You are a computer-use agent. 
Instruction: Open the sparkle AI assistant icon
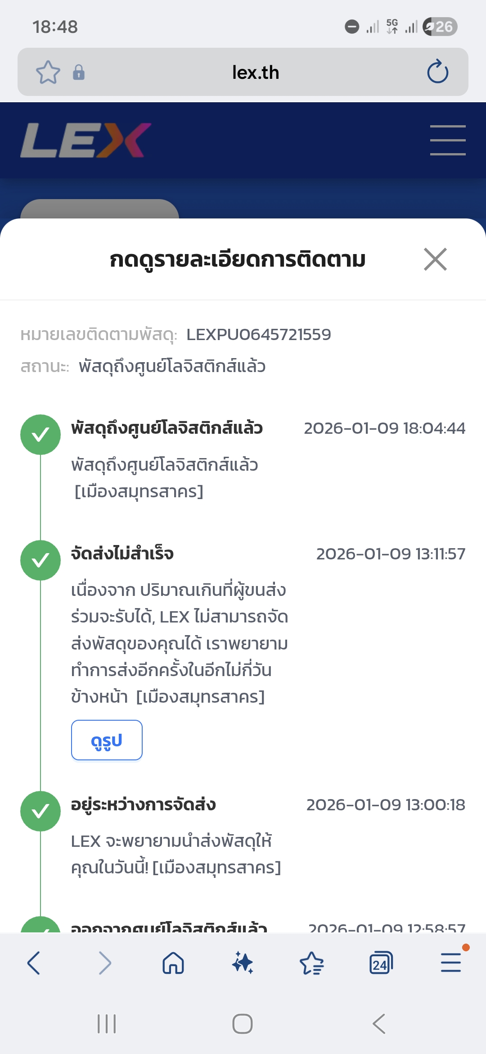point(243,963)
